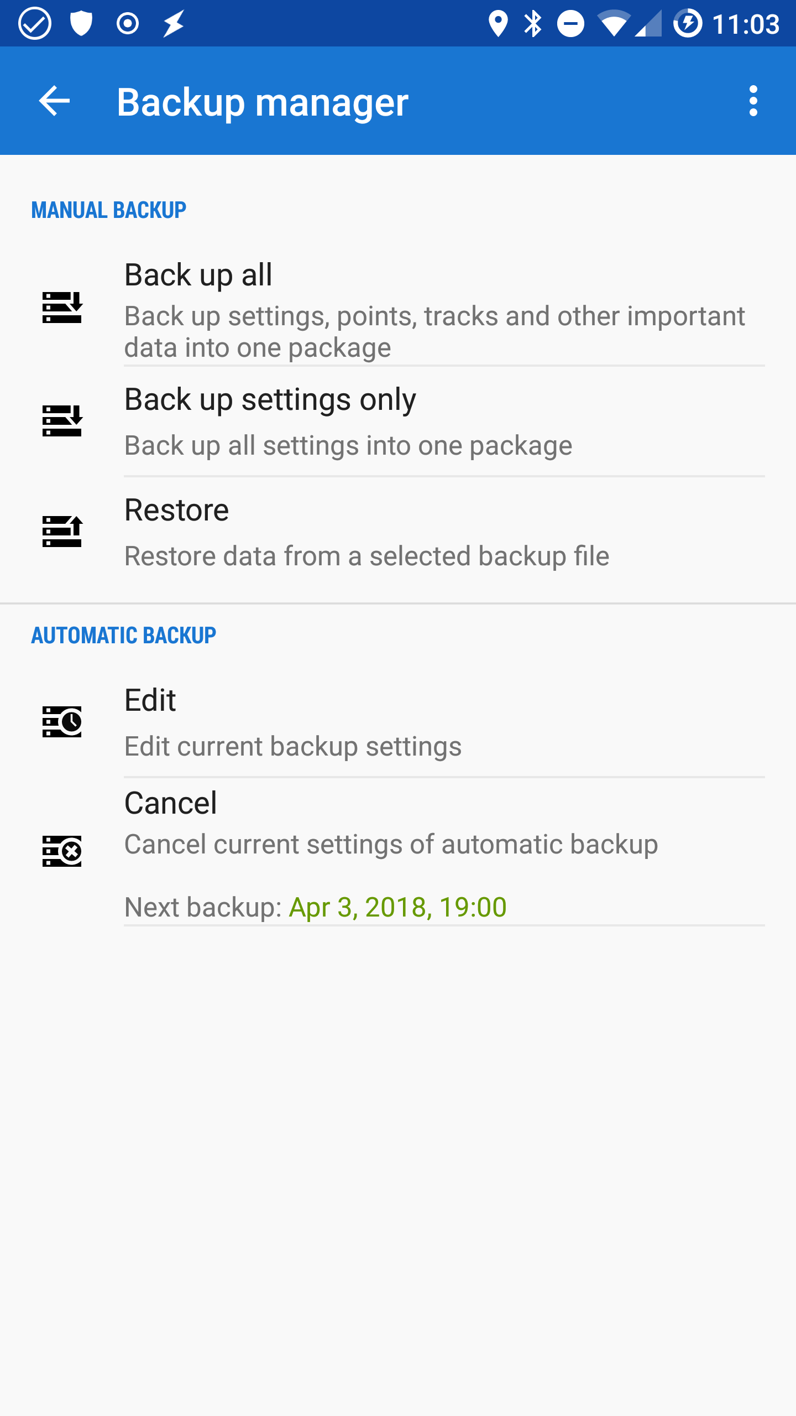Tap the Cancel automatic backup icon
The height and width of the screenshot is (1416, 796).
pyautogui.click(x=62, y=851)
